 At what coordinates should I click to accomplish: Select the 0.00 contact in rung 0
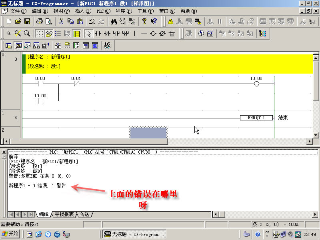point(40,84)
